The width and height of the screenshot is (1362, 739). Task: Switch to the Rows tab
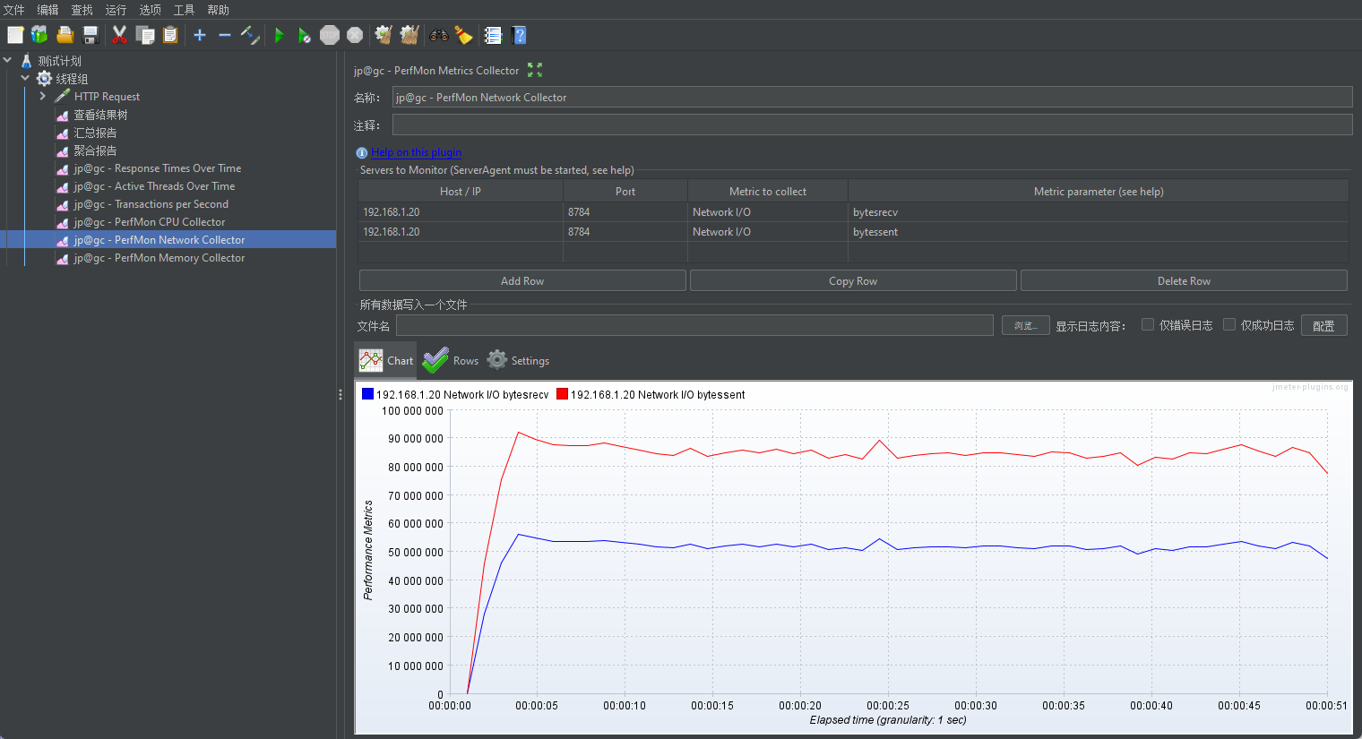click(451, 360)
